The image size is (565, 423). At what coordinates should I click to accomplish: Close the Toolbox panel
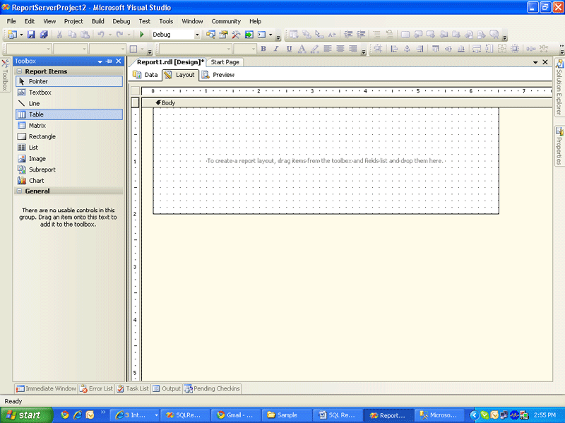coord(119,61)
